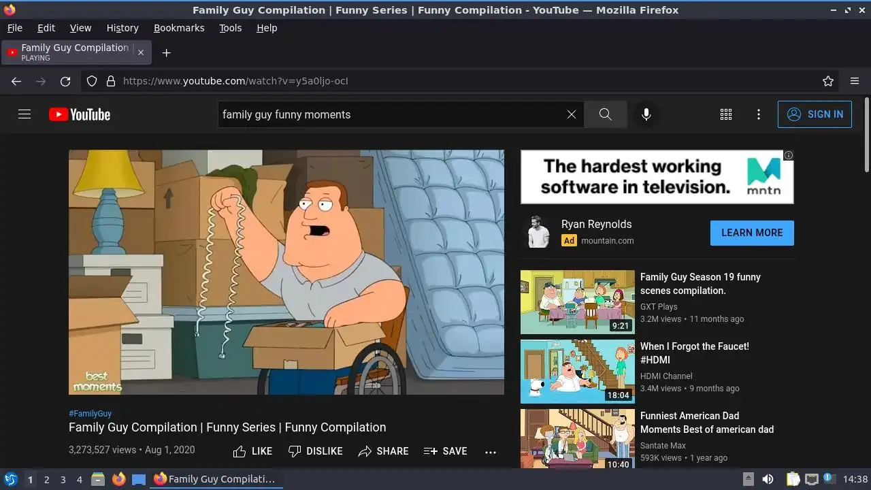This screenshot has height=490, width=871.
Task: Open more actions below the video
Action: [x=491, y=451]
